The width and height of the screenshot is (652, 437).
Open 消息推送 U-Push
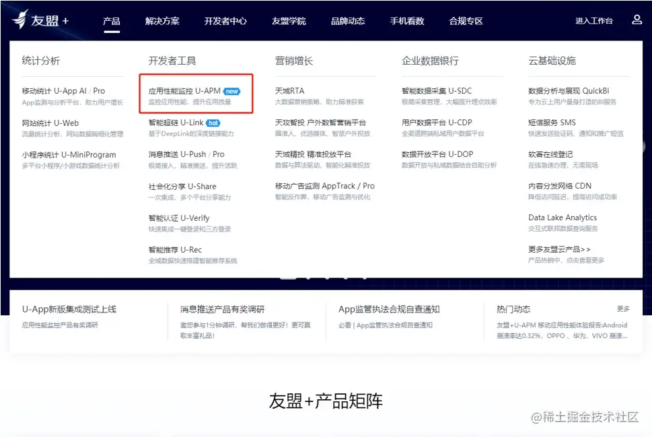coord(177,154)
